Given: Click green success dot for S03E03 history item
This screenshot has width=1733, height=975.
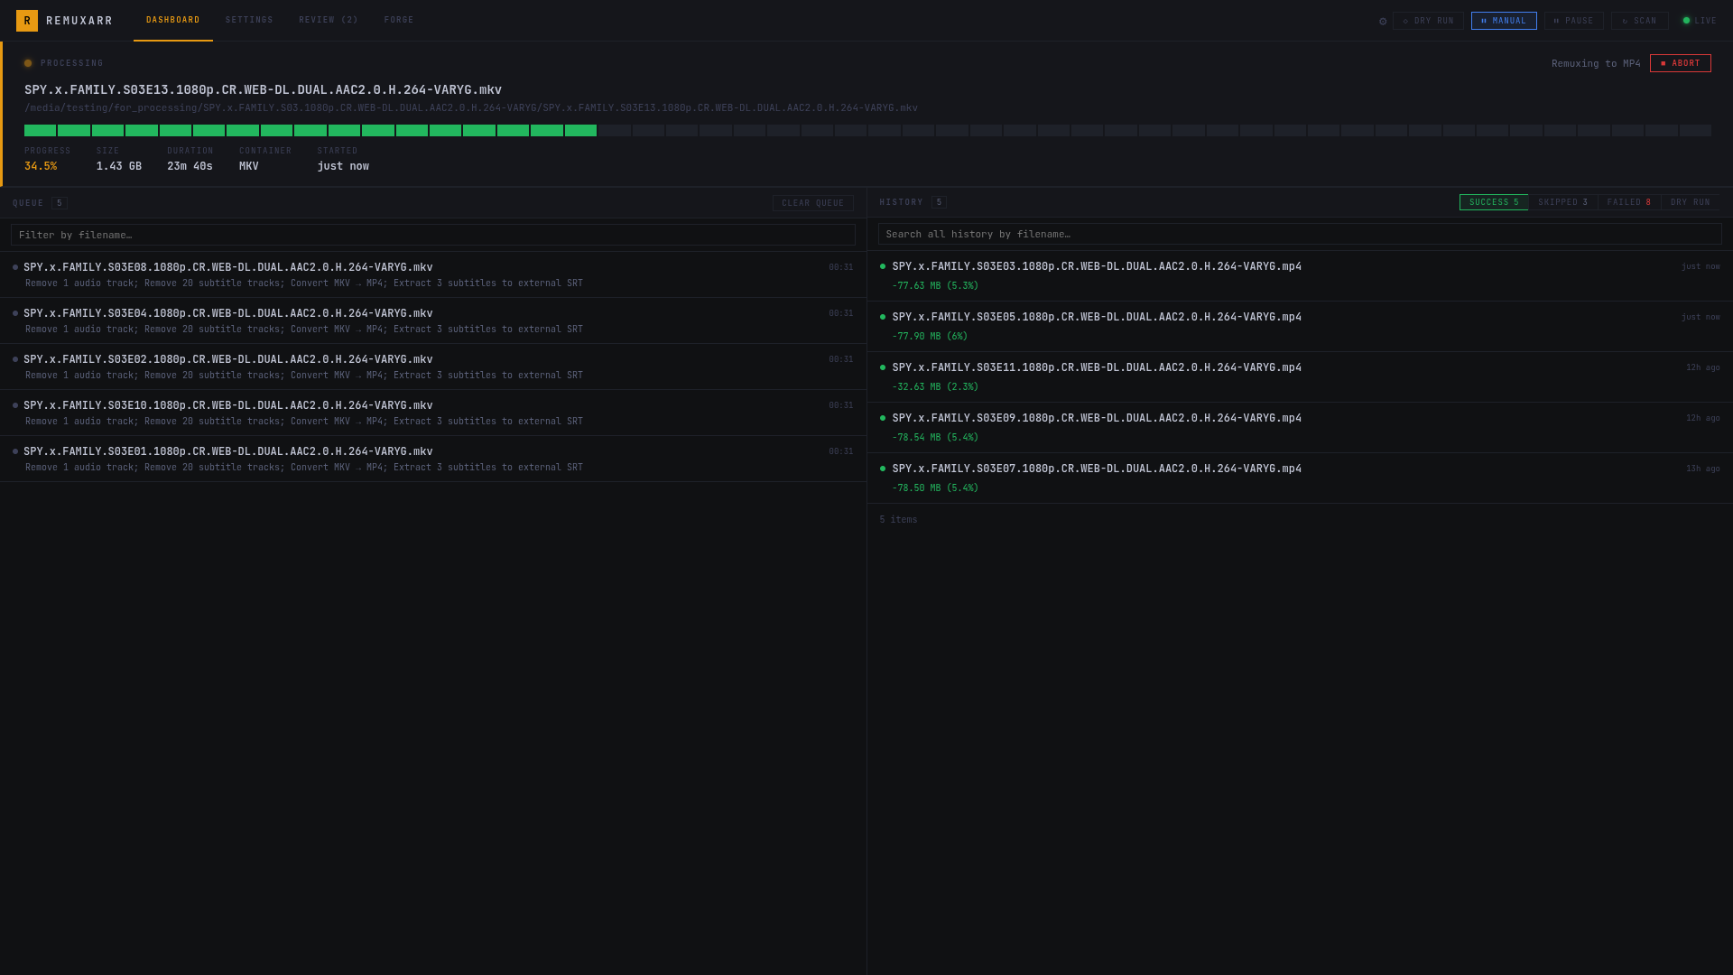Looking at the screenshot, I should click(x=883, y=266).
